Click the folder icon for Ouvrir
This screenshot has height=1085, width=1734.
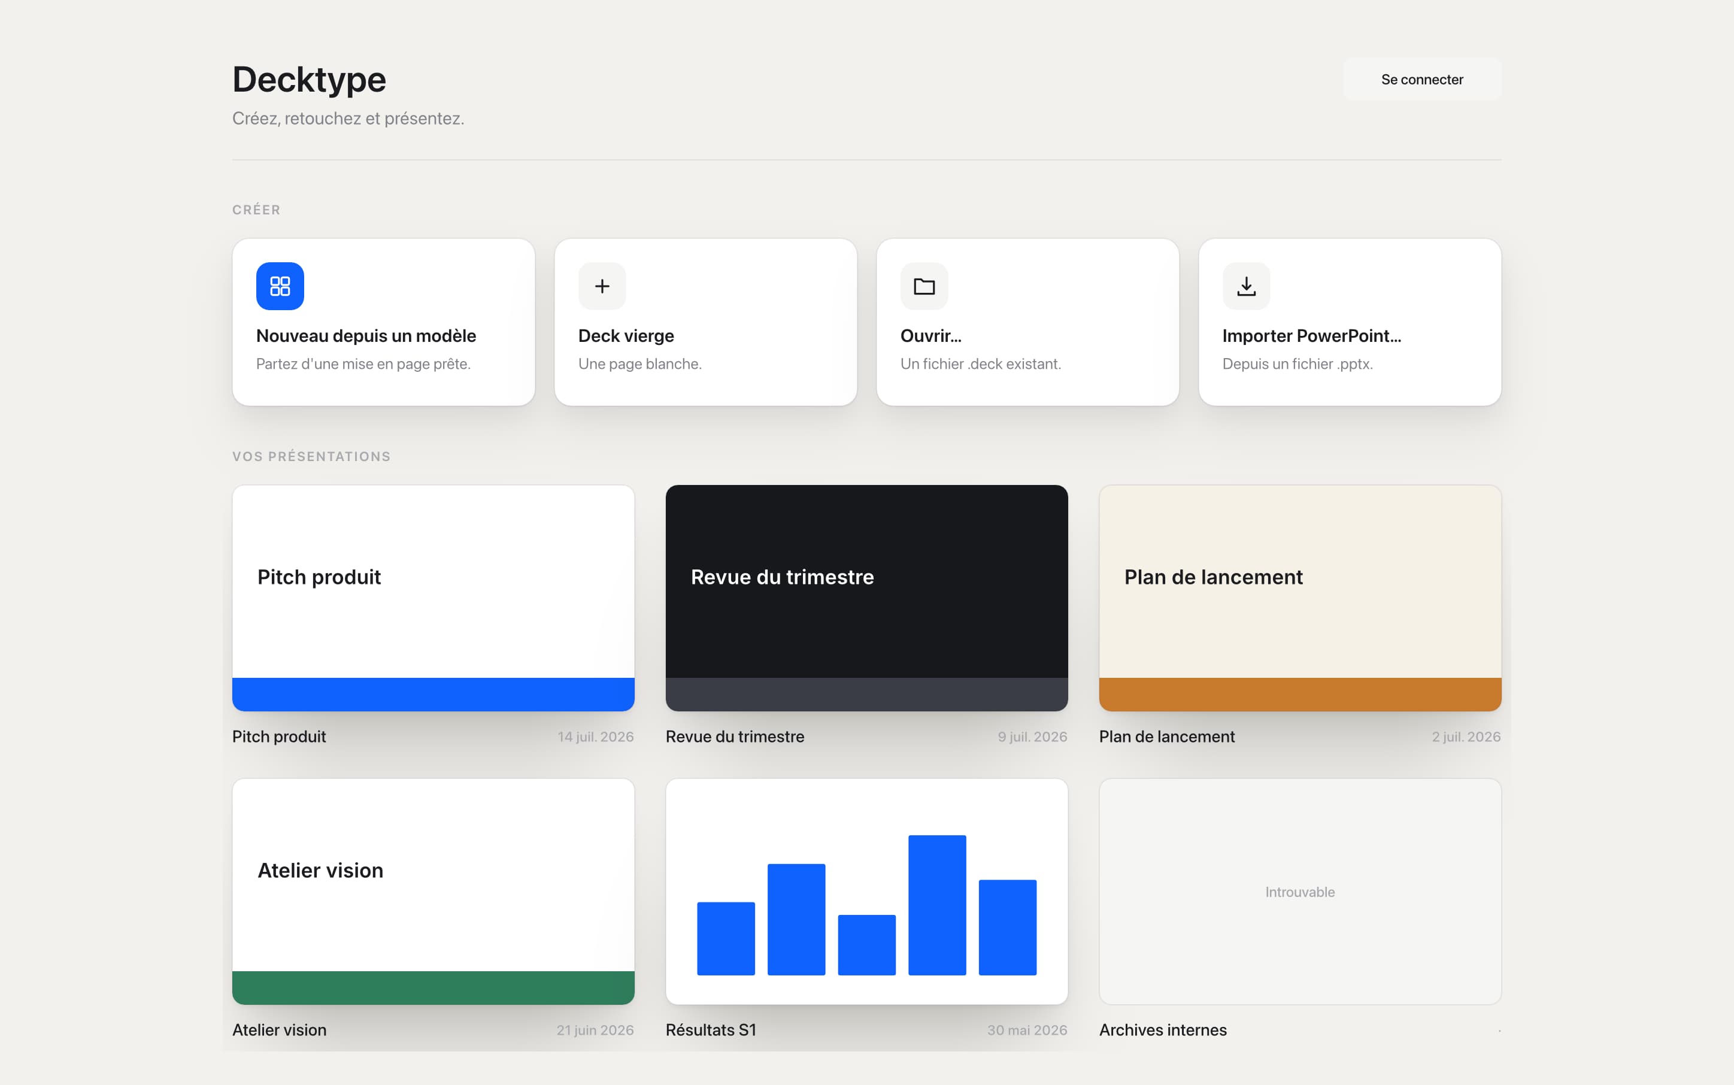tap(924, 286)
